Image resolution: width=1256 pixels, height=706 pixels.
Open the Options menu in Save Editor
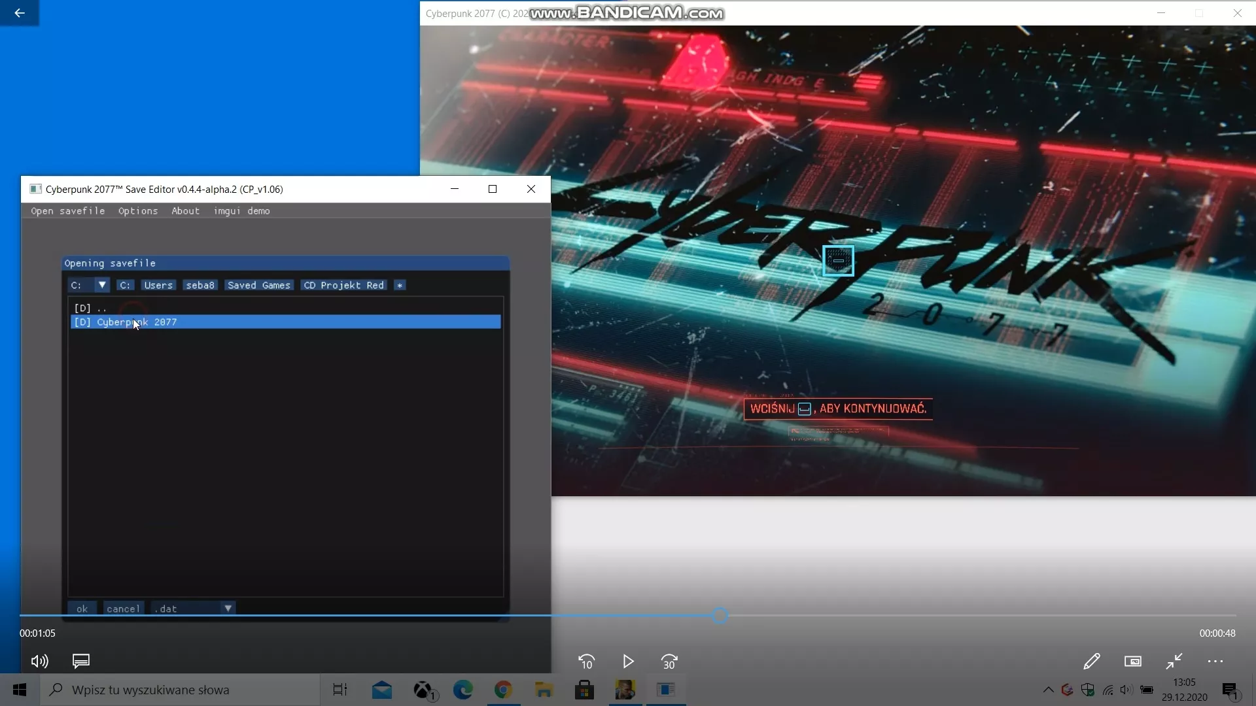pos(138,211)
